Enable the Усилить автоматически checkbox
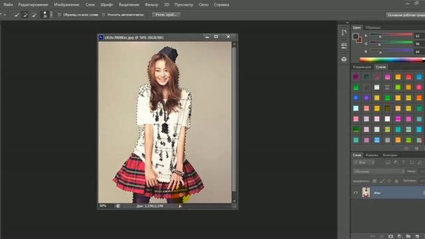 point(104,15)
